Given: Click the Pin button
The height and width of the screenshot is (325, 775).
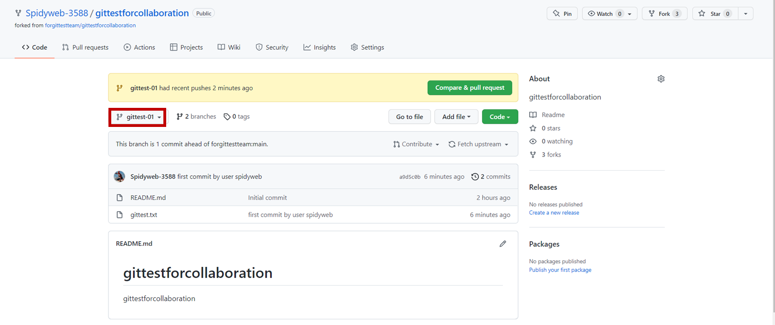Looking at the screenshot, I should click(x=562, y=13).
